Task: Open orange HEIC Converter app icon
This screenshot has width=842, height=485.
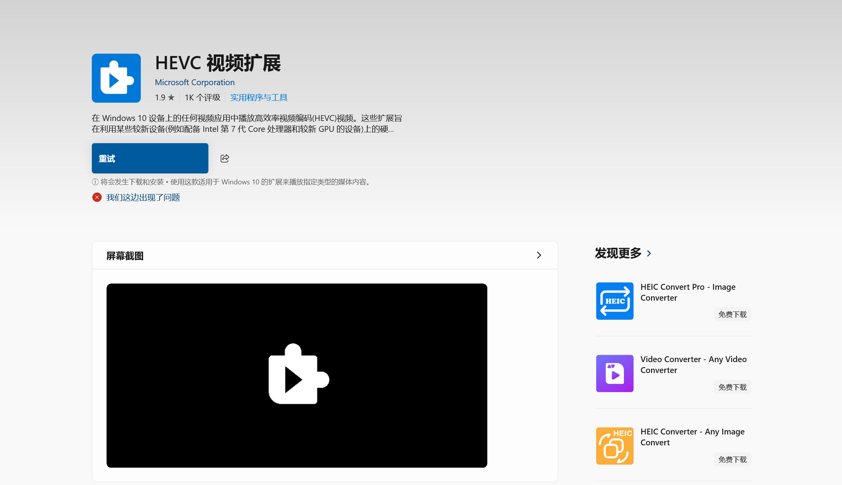Action: pos(614,446)
